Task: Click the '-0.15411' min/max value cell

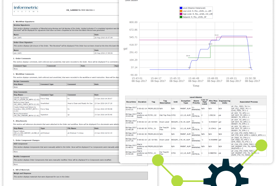Action: pyautogui.click(x=213, y=128)
